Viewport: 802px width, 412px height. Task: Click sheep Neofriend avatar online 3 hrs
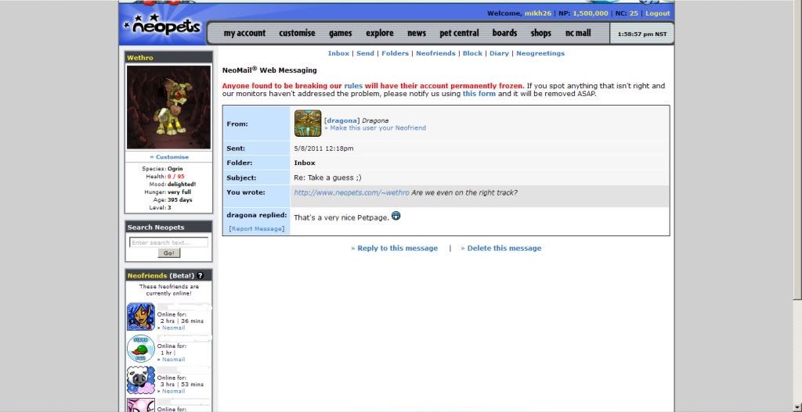click(141, 381)
